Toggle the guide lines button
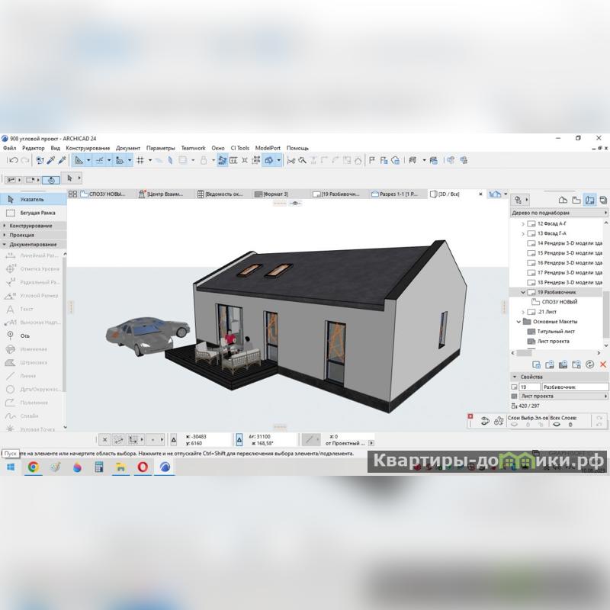 pyautogui.click(x=100, y=160)
